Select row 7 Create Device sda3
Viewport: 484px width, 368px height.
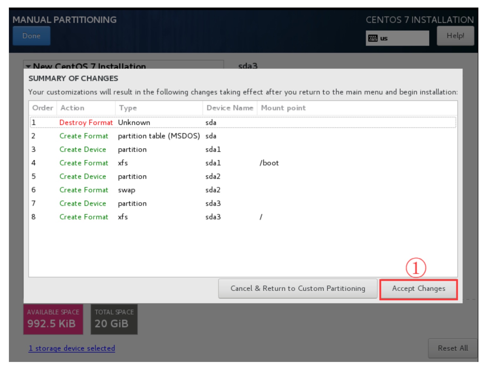(x=243, y=203)
